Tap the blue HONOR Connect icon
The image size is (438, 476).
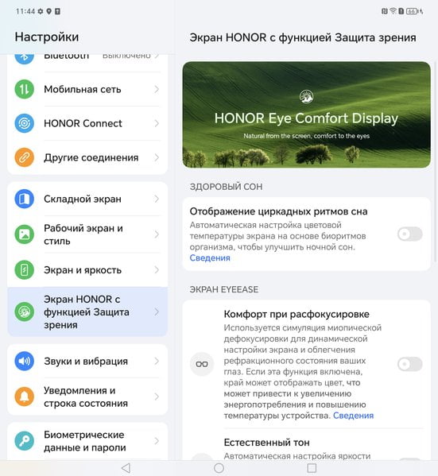[x=25, y=123]
